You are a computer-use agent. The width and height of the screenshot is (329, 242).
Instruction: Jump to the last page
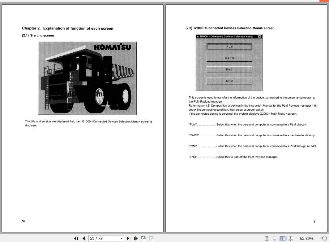point(136,238)
